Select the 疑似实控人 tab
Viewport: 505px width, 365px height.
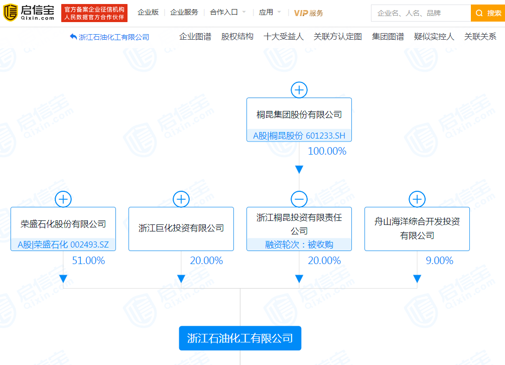coord(434,37)
